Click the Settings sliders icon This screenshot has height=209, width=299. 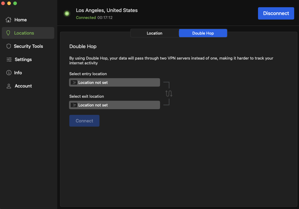9,60
